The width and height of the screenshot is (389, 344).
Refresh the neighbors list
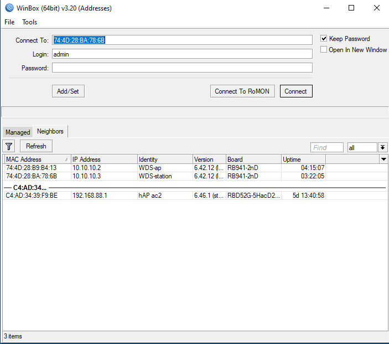36,146
